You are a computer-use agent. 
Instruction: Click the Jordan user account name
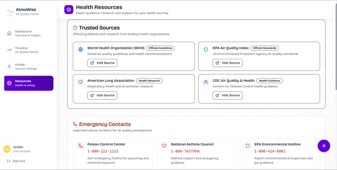click(x=18, y=147)
